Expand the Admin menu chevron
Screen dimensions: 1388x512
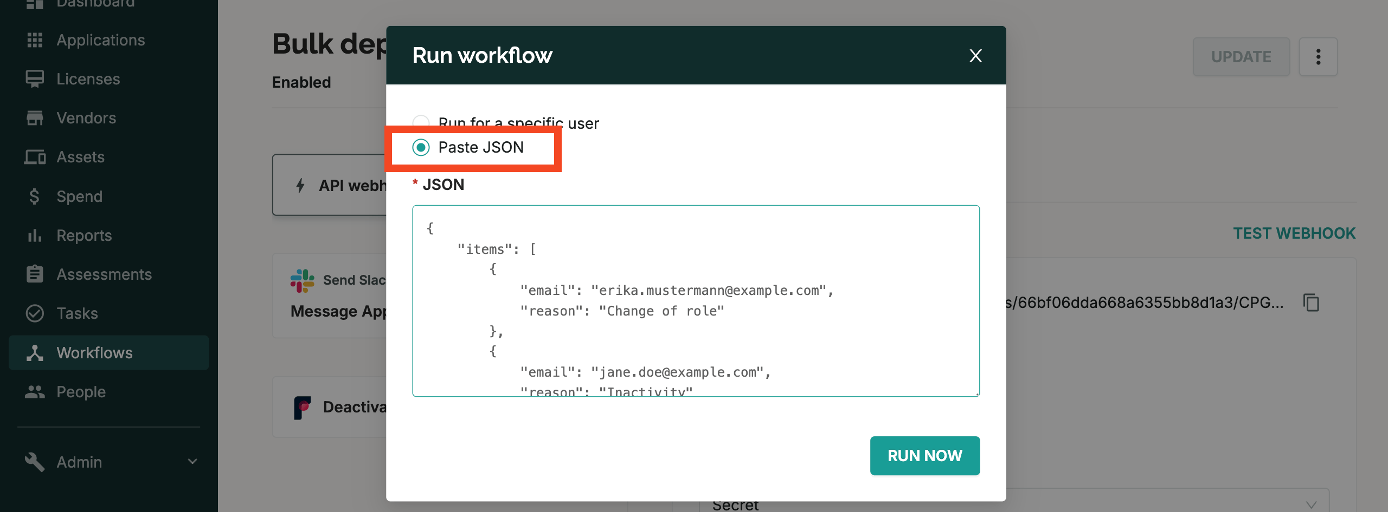192,462
